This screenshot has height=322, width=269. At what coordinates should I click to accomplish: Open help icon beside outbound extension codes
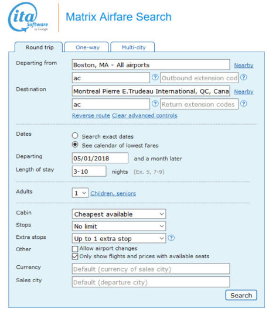point(244,77)
